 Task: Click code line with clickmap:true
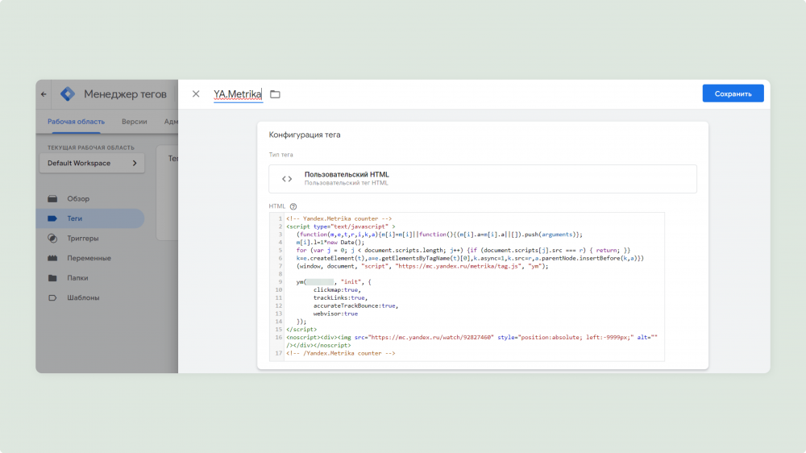coord(337,290)
